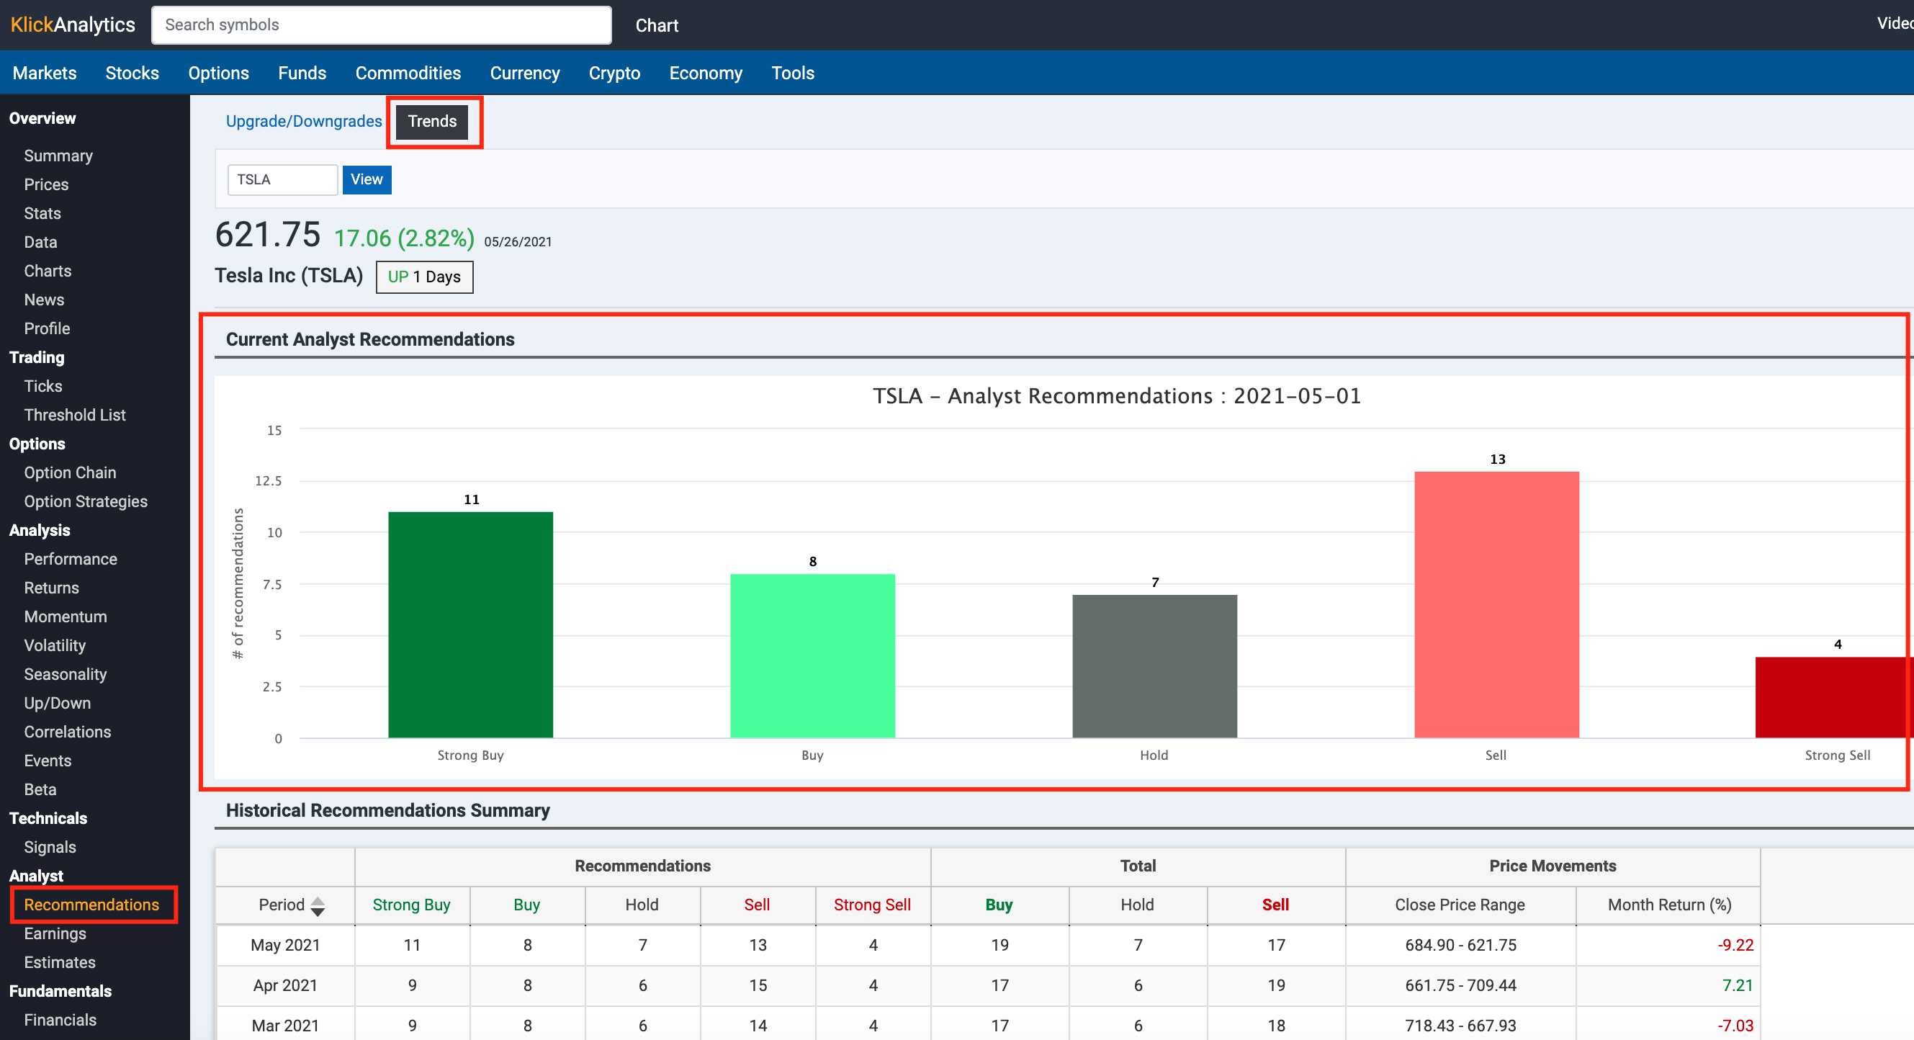Screen dimensions: 1914x1040
Task: Click the Close Price Range column header
Action: click(1460, 905)
